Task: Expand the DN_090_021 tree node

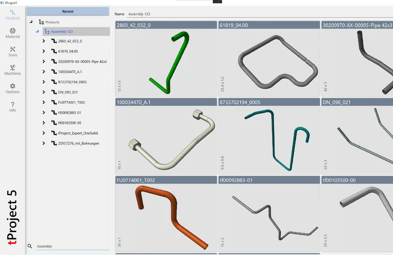Action: 44,92
